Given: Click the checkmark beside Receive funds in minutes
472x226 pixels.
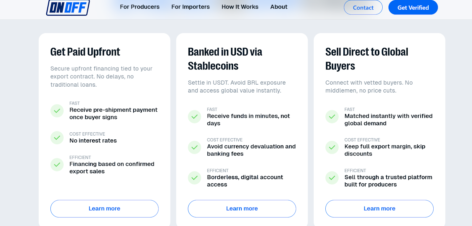Looking at the screenshot, I should (194, 117).
